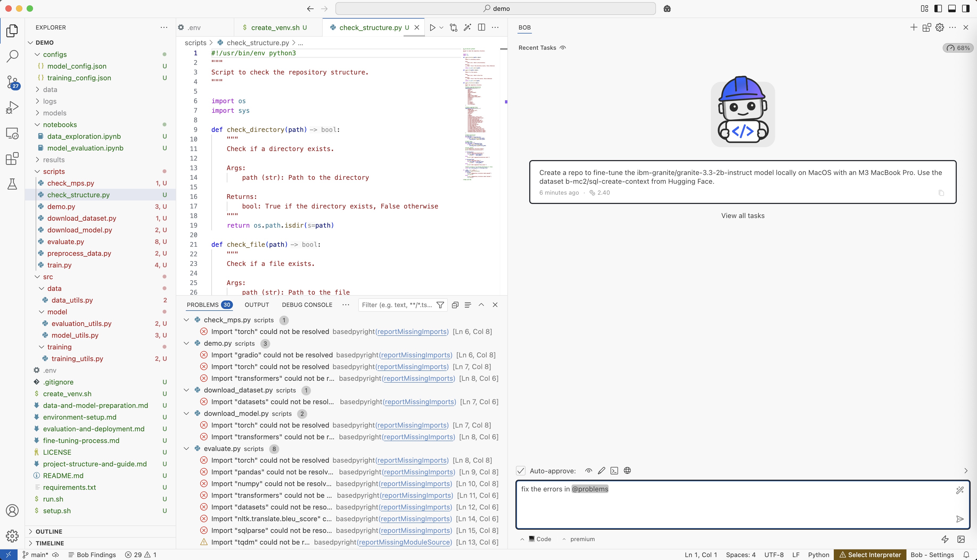Open Bob panel settings gear
This screenshot has width=977, height=560.
pyautogui.click(x=940, y=27)
